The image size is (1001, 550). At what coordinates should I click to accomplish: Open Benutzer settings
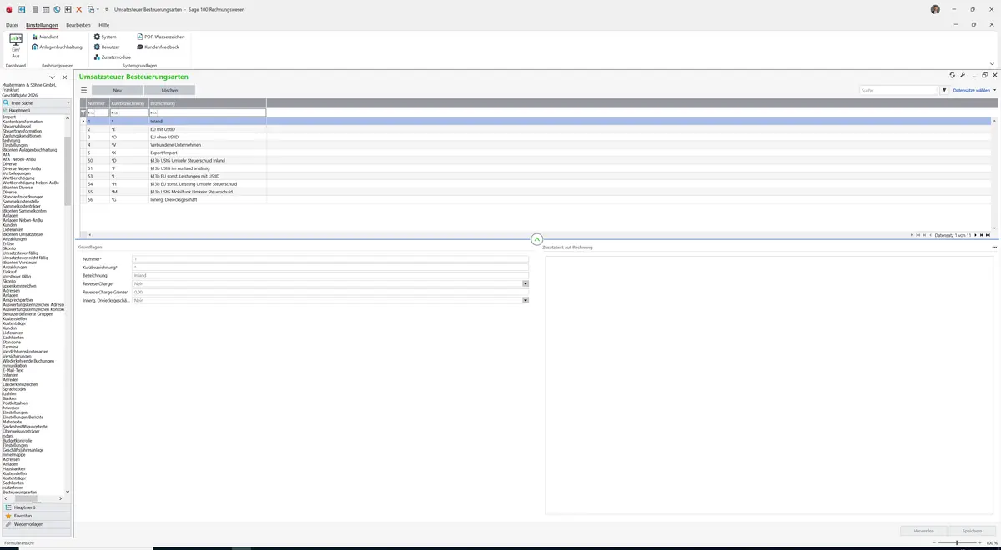107,47
